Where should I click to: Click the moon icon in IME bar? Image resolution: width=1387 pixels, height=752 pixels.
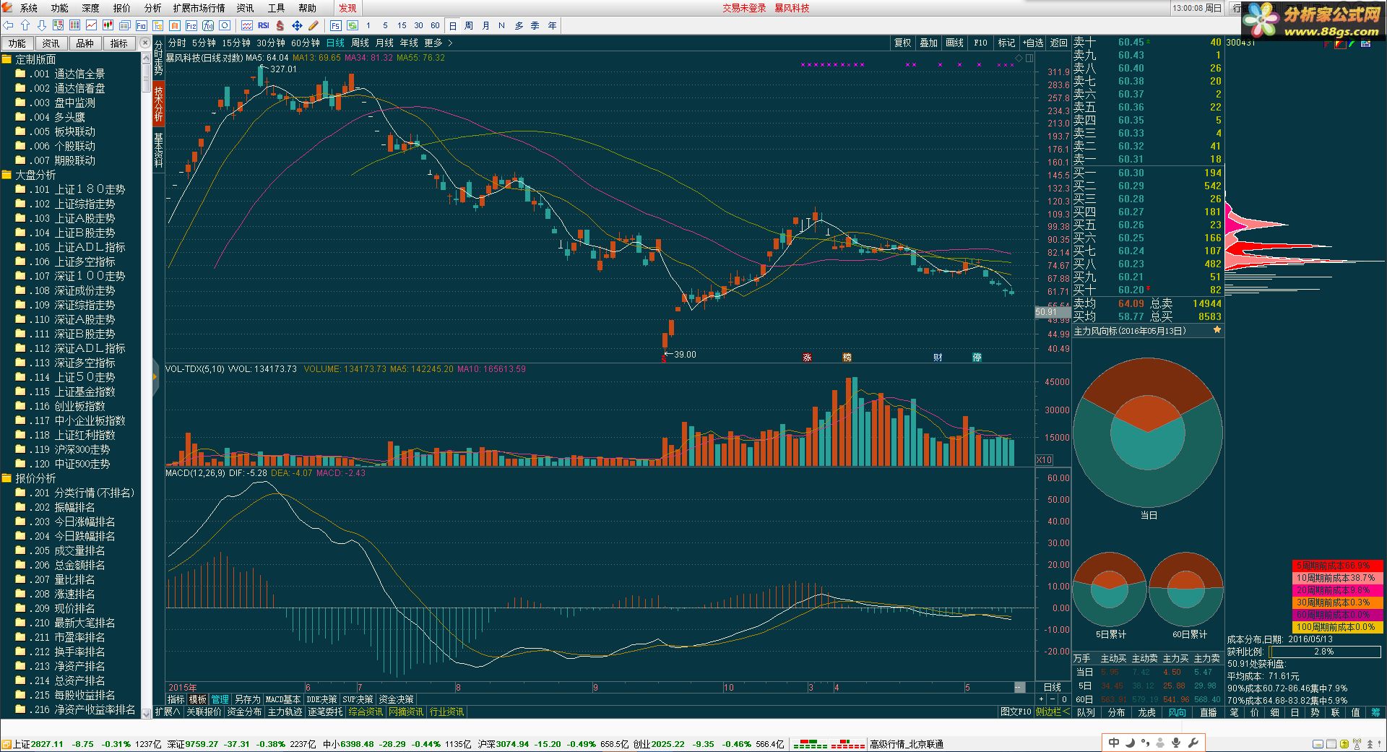[x=1131, y=743]
